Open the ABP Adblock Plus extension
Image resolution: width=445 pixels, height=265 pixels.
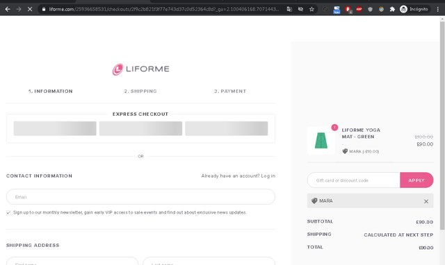359,9
